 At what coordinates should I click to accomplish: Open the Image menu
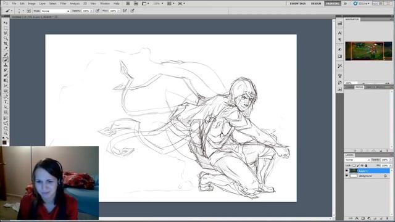pos(31,4)
